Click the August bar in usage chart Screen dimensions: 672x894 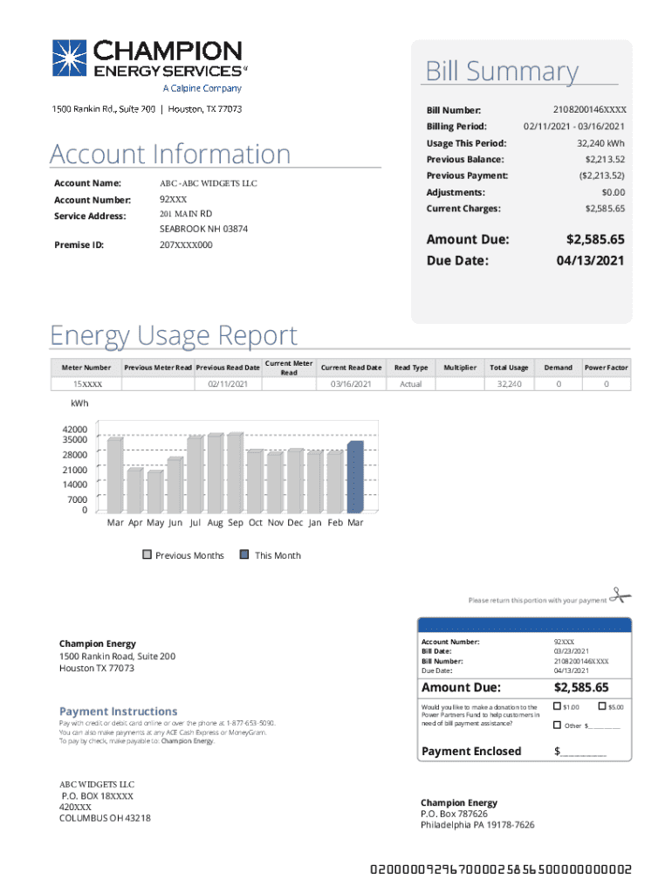coord(215,472)
